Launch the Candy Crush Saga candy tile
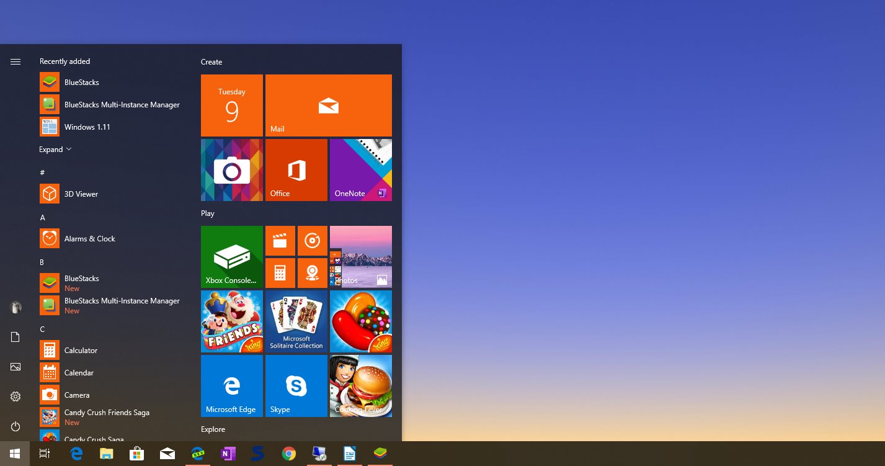Image resolution: width=885 pixels, height=466 pixels. (361, 321)
